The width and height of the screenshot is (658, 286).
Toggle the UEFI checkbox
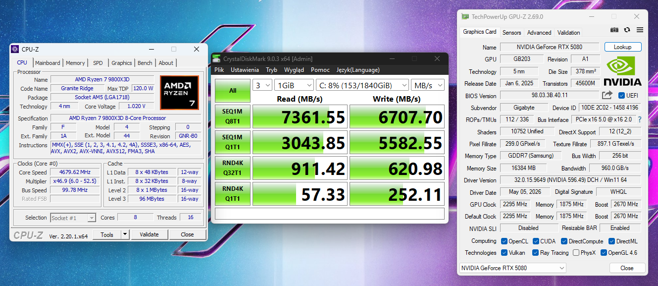click(622, 95)
